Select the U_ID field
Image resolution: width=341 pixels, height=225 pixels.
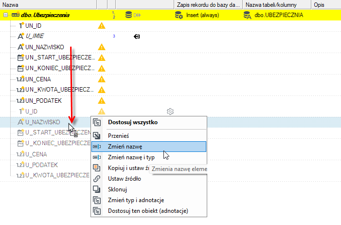pyautogui.click(x=31, y=112)
